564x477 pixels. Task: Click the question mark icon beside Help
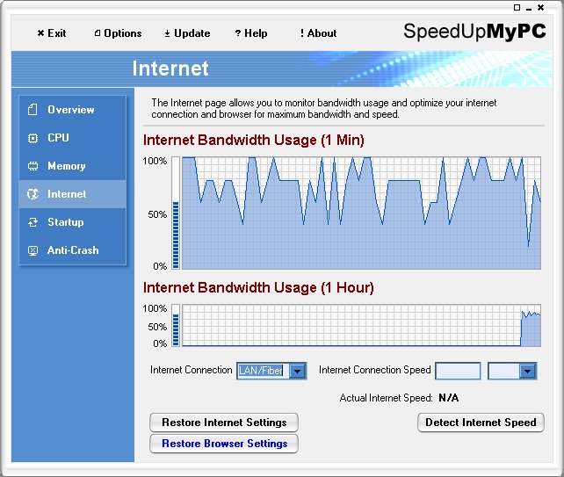tap(238, 33)
